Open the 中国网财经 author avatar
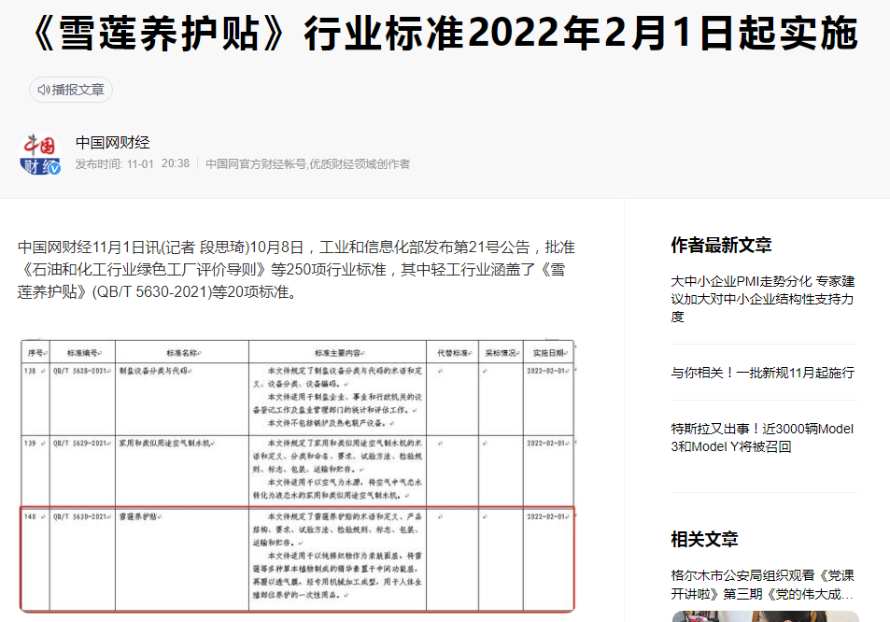This screenshot has height=622, width=890. pyautogui.click(x=40, y=153)
